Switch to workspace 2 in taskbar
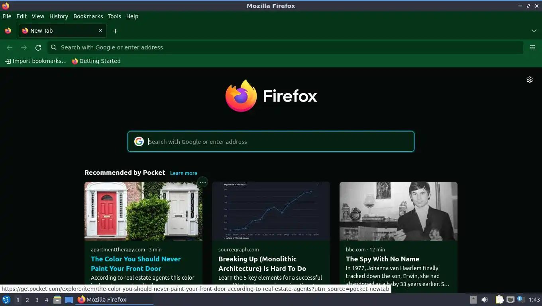Image resolution: width=542 pixels, height=306 pixels. tap(27, 300)
